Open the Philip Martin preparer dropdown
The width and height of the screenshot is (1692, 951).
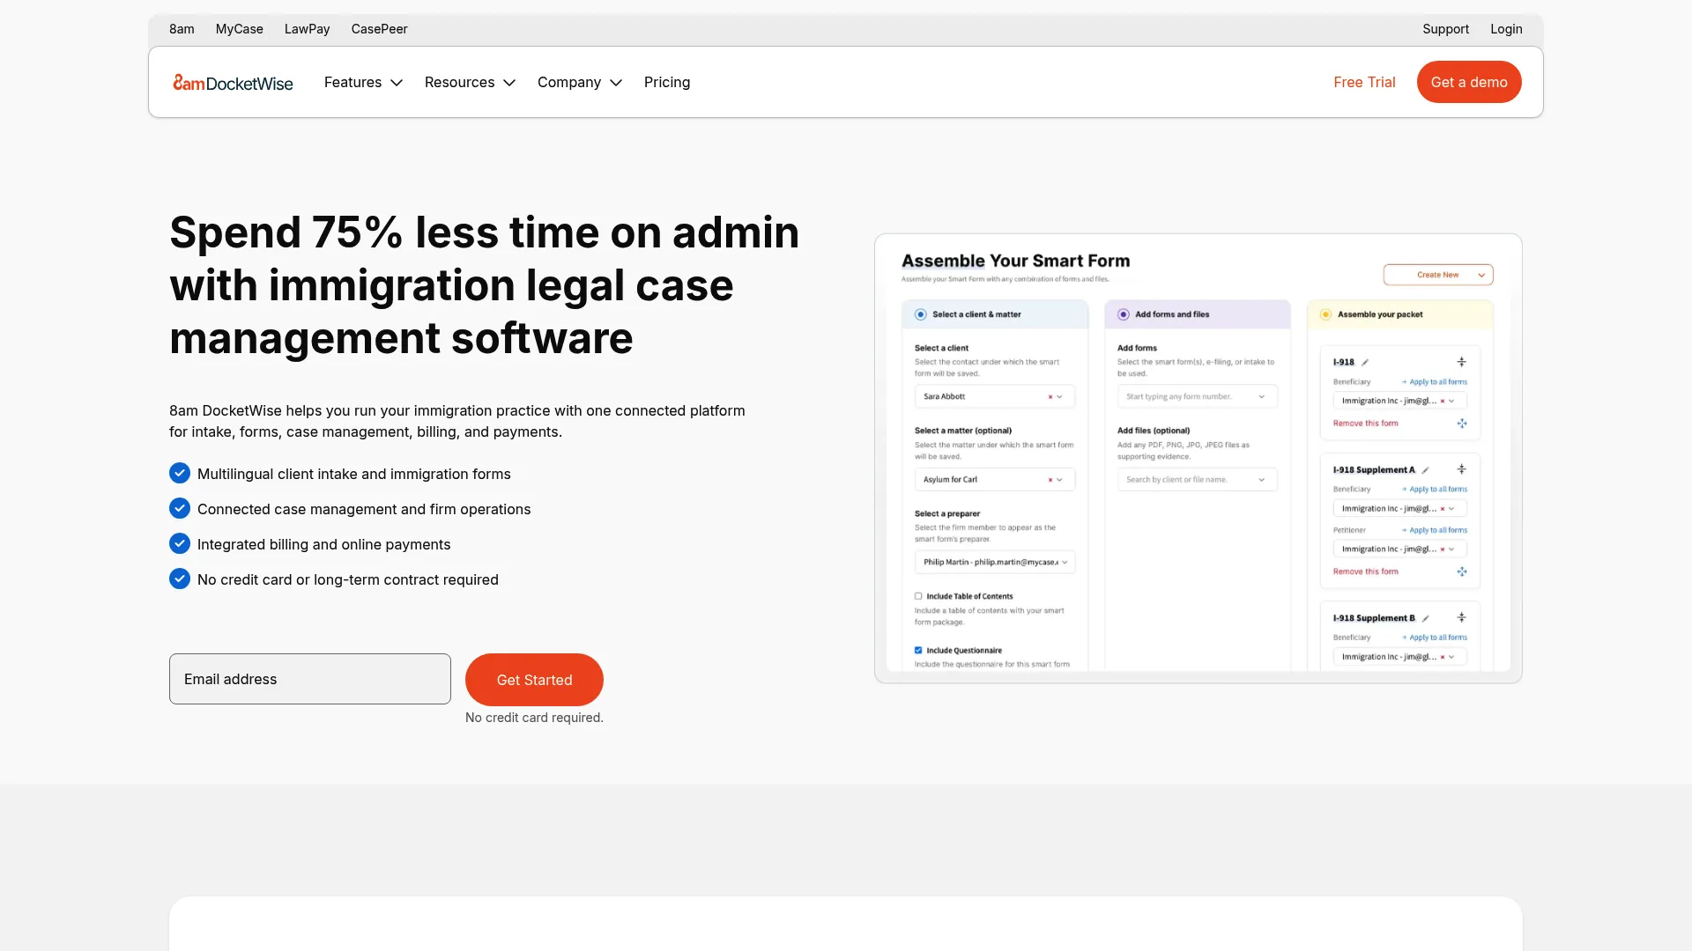coord(995,563)
